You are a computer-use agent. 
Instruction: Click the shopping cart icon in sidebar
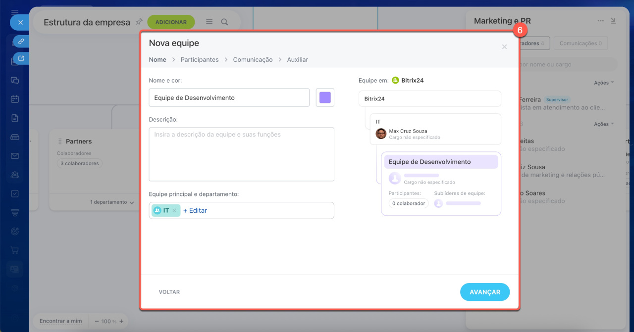(15, 250)
